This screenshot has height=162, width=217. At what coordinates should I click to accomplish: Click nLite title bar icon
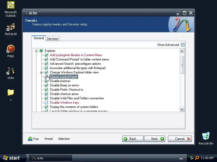coord(25,13)
